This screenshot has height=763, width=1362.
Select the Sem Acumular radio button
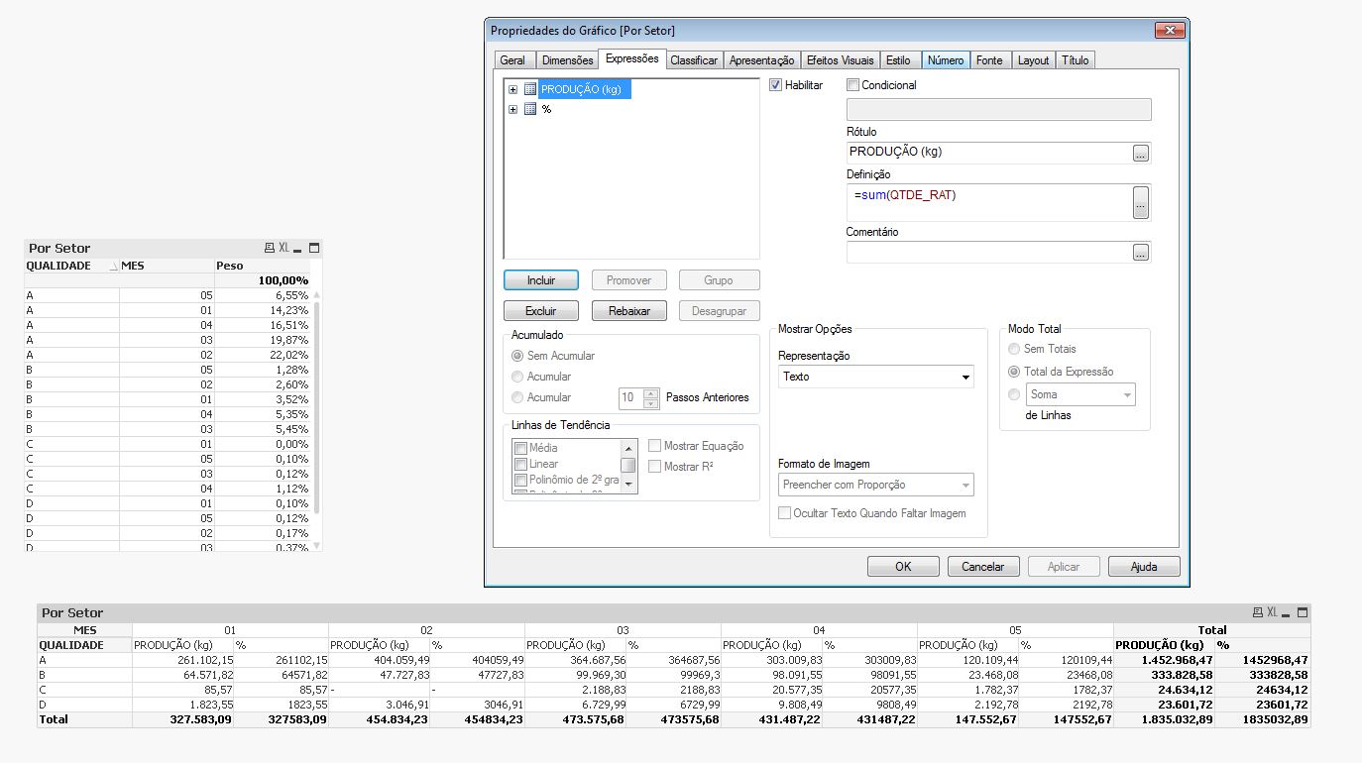(517, 356)
